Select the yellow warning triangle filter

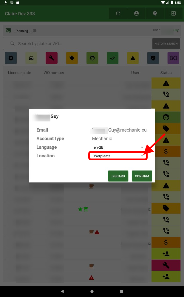pos(133,58)
